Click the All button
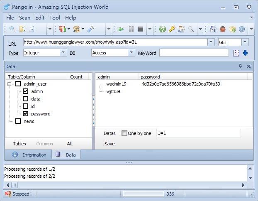Viewport: 258px width, 201px height. coord(69,144)
